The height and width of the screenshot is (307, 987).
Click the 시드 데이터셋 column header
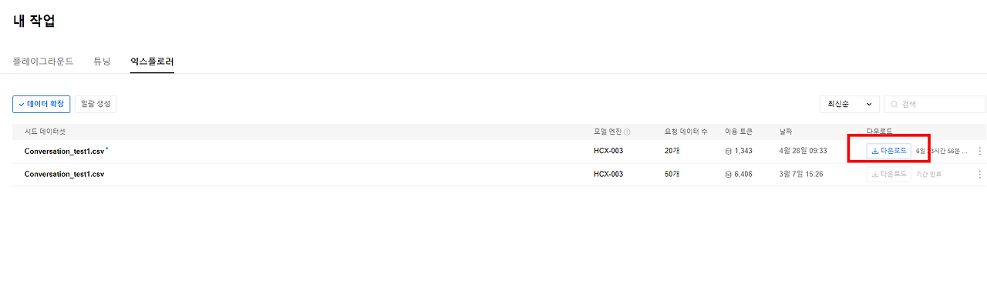tap(45, 132)
